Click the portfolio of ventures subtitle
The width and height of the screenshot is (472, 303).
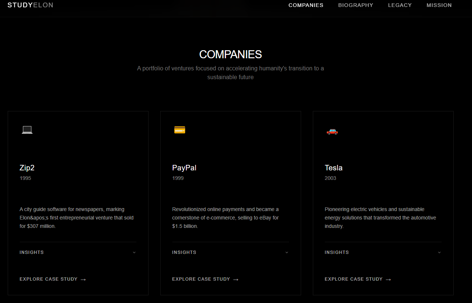[x=230, y=73]
